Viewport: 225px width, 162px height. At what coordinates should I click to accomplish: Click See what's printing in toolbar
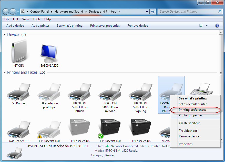[x=70, y=26]
